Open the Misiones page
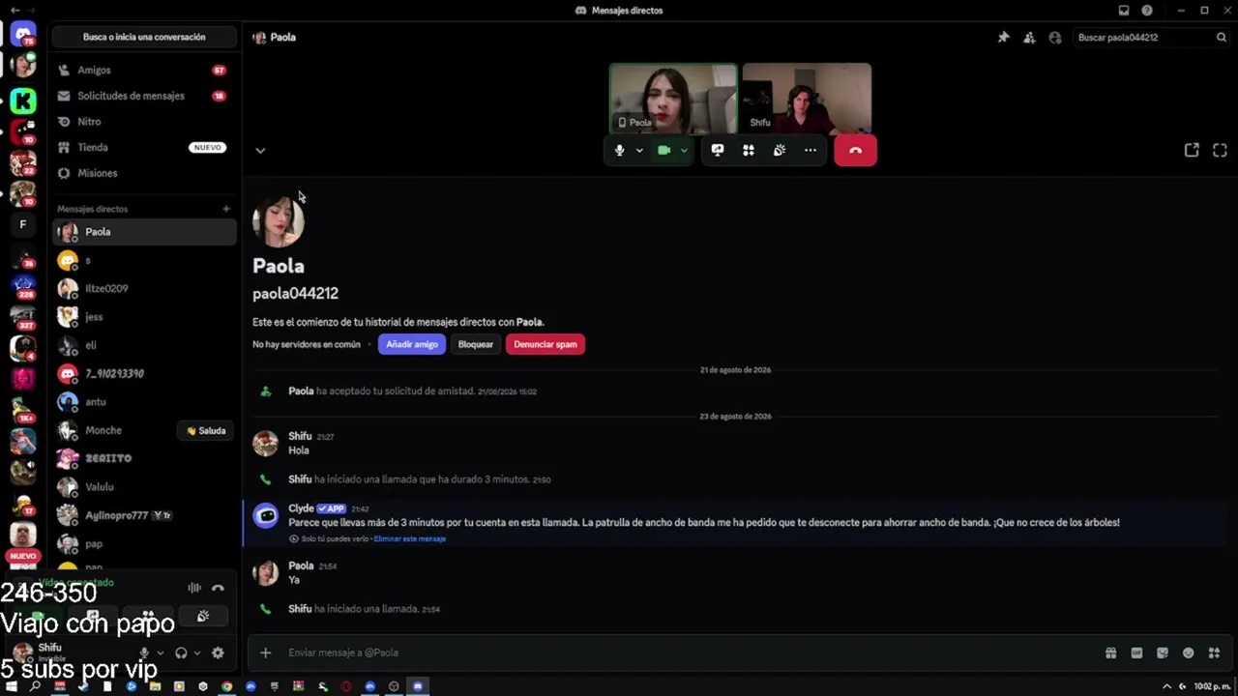 point(144,173)
